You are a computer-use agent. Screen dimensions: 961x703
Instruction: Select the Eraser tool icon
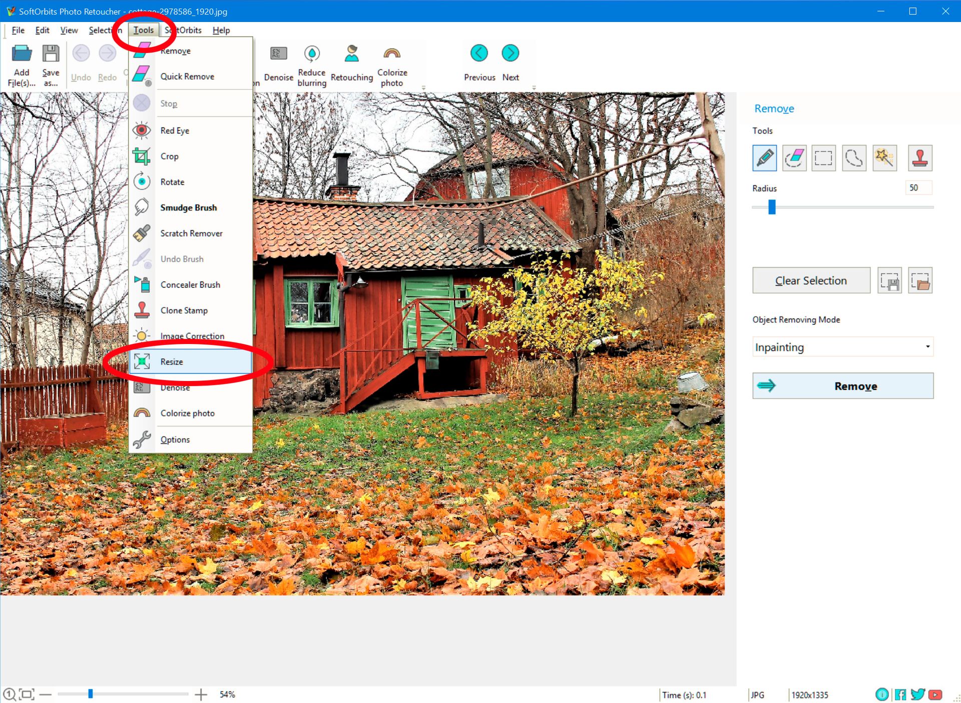tap(794, 156)
